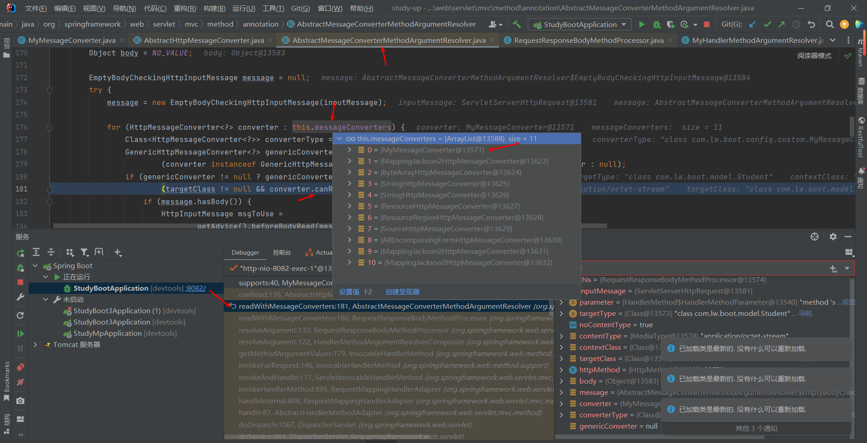Show hidden editor tabs chevron dropdown
This screenshot has width=867, height=443.
pos(833,40)
